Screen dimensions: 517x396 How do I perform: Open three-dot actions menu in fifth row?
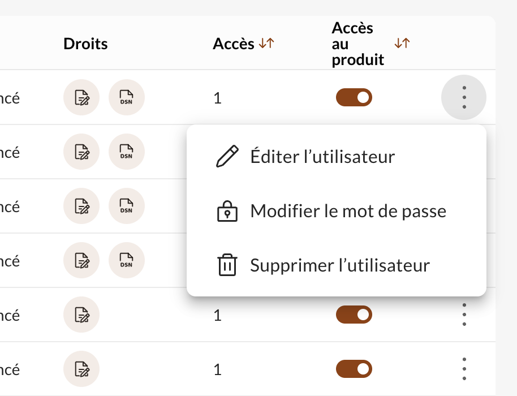[464, 315]
